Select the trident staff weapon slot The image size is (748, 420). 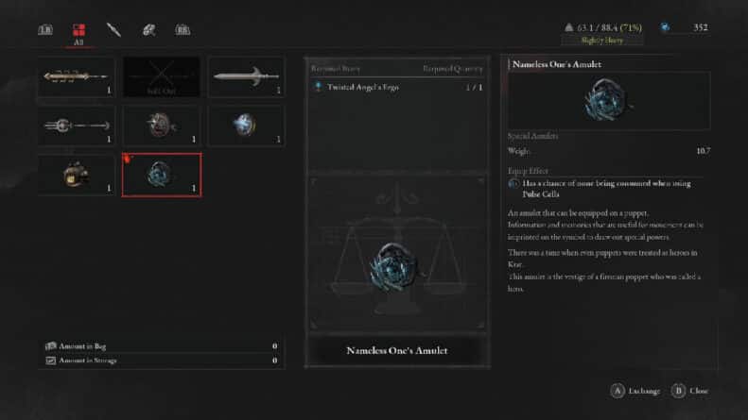click(x=77, y=126)
